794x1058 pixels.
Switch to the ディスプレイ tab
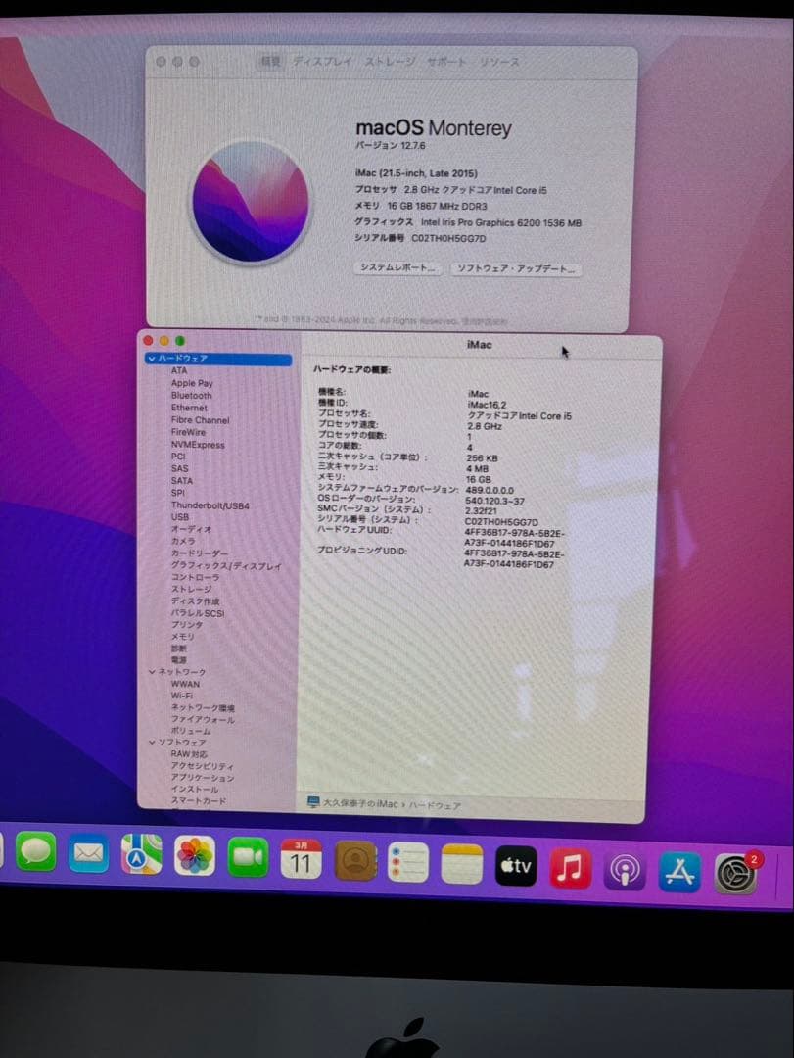click(322, 62)
